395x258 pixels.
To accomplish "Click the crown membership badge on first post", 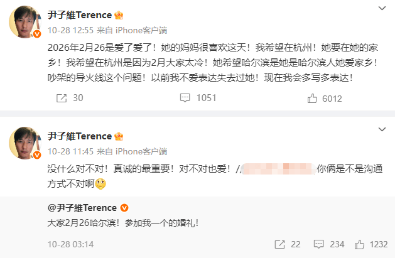I will pos(119,15).
